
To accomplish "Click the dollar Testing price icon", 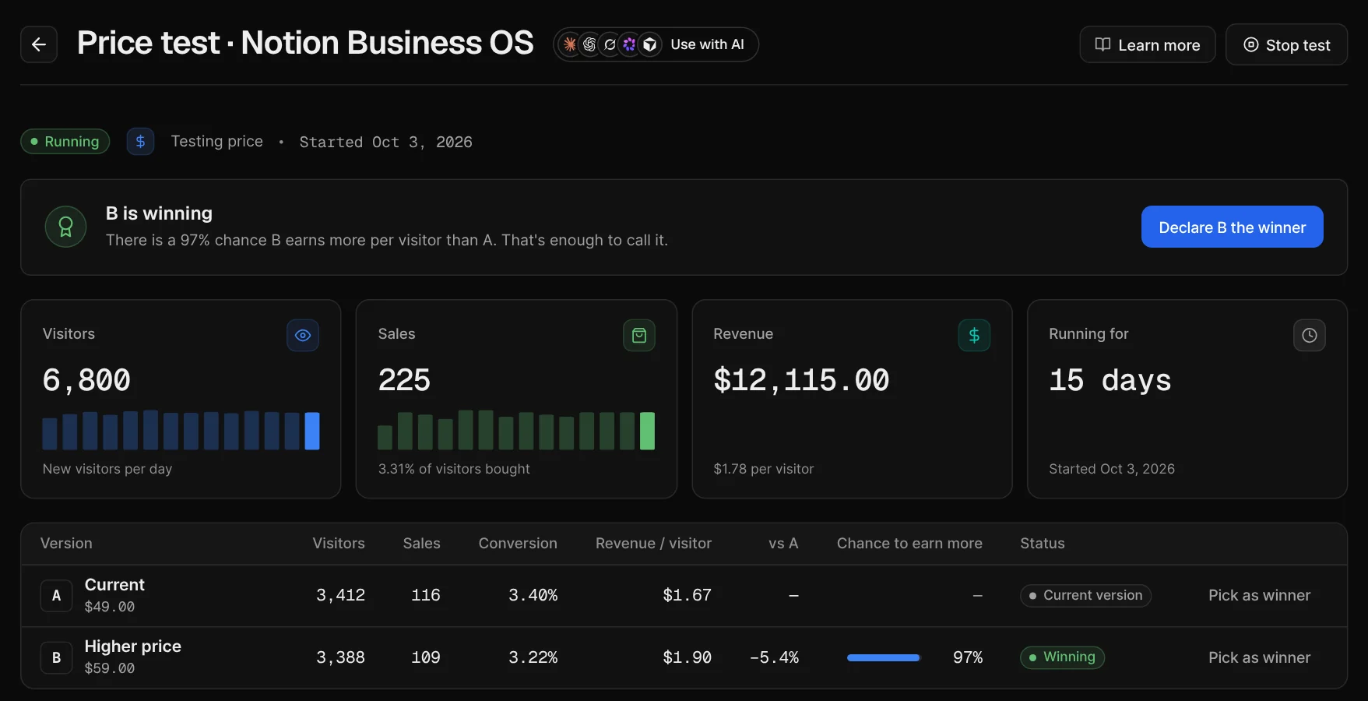I will [x=140, y=142].
